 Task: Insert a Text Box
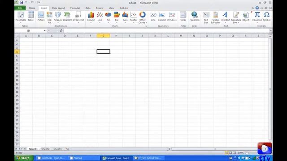pos(206,17)
